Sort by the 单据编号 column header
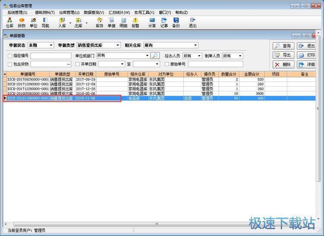 coord(28,74)
